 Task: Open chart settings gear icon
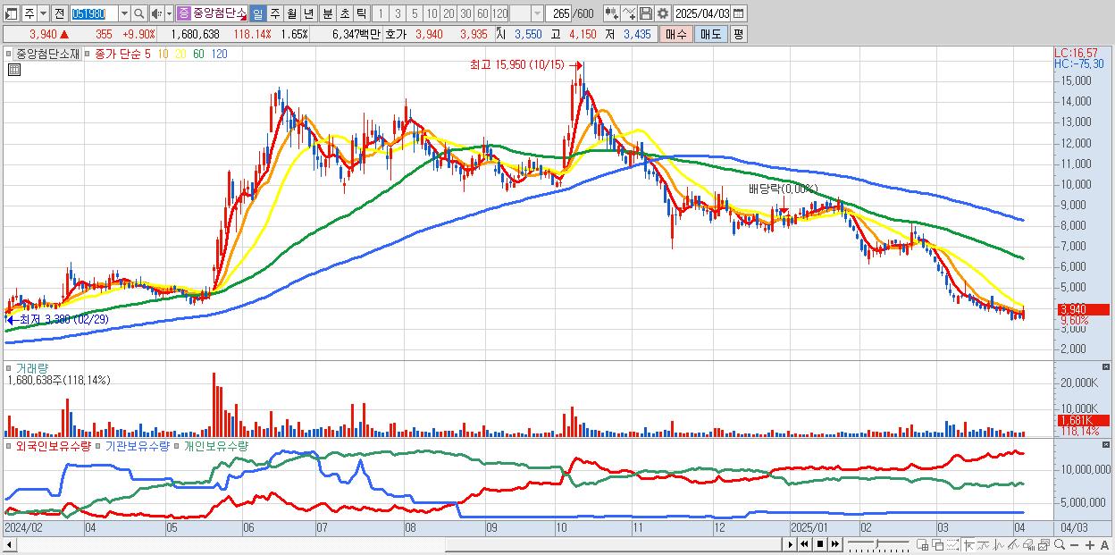pos(663,13)
